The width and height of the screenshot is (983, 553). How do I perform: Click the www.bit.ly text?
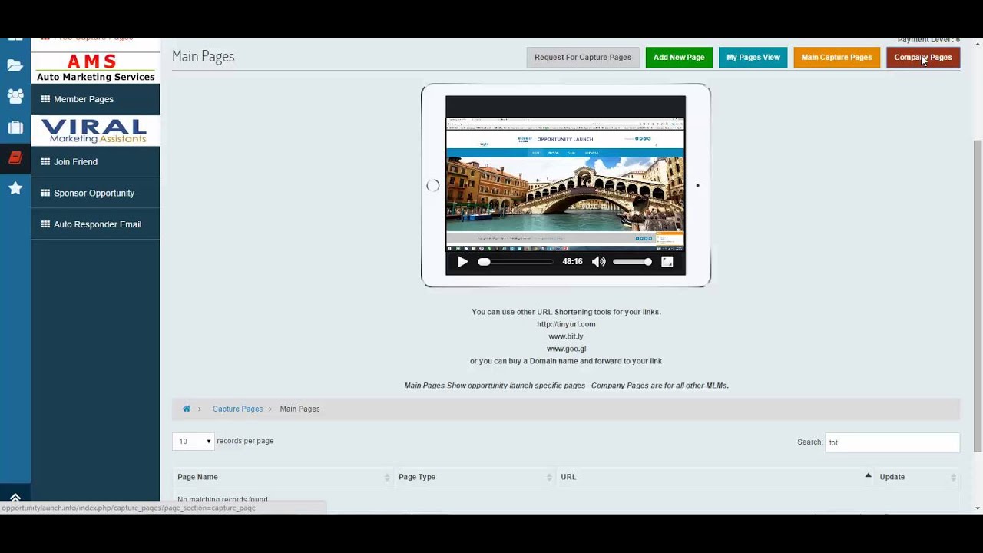click(x=566, y=336)
